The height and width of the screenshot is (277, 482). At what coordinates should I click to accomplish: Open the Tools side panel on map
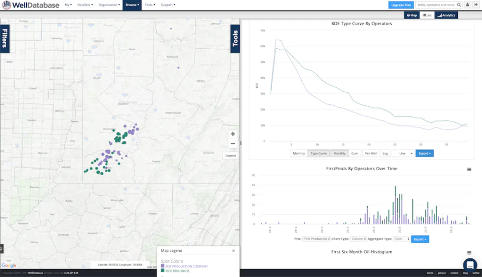[x=235, y=39]
